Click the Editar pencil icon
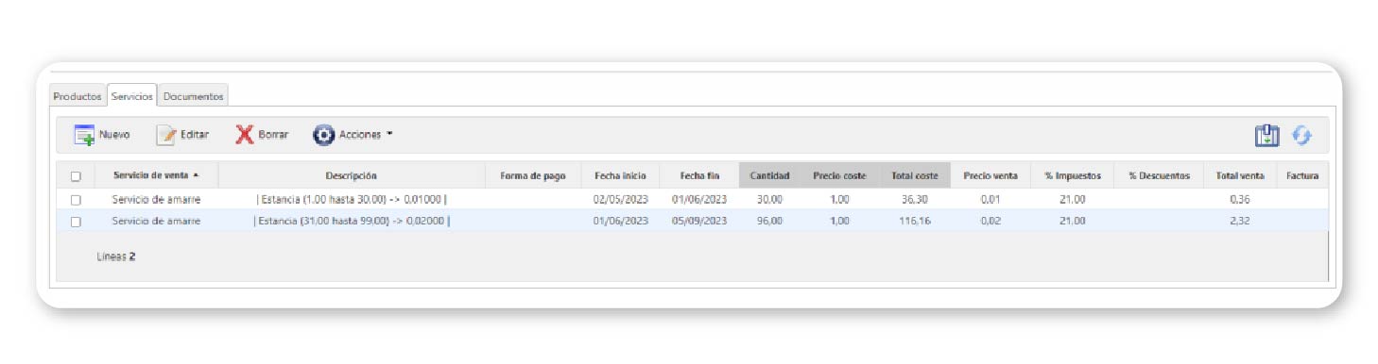This screenshot has width=1378, height=364. (x=166, y=135)
